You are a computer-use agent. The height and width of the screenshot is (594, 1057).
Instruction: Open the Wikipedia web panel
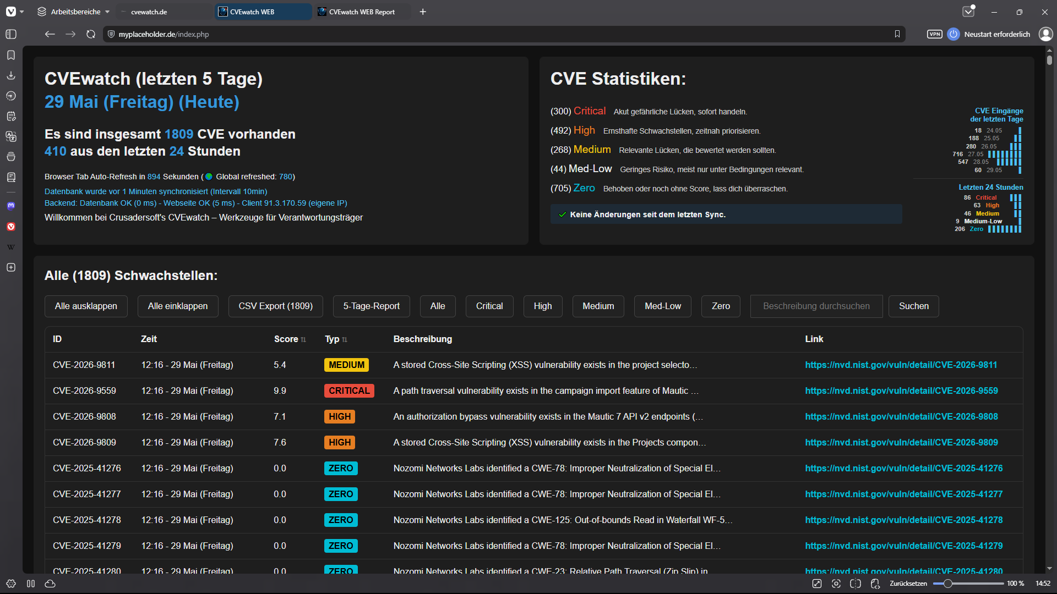(x=11, y=247)
